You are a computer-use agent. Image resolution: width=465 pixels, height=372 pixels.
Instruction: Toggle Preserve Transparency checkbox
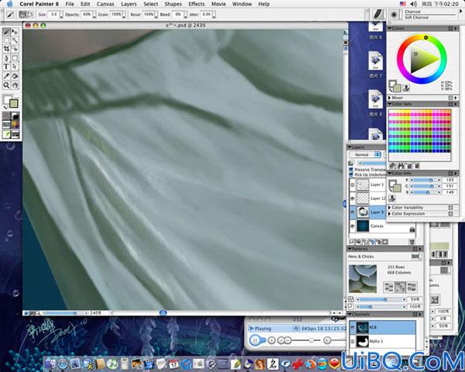(x=351, y=170)
